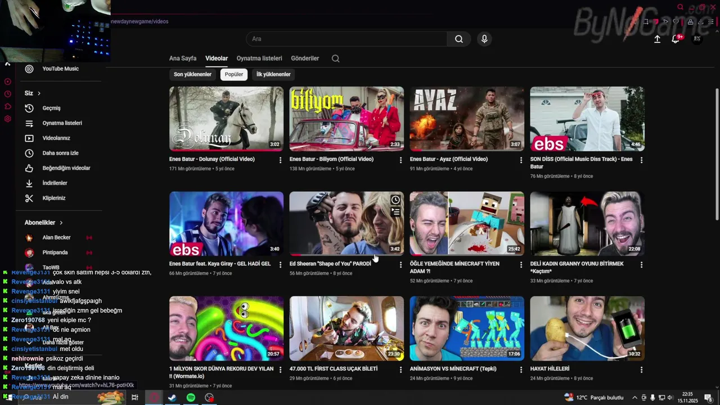Image resolution: width=720 pixels, height=405 pixels.
Task: Open Enes Batur - Ayaz video title
Action: [x=449, y=159]
